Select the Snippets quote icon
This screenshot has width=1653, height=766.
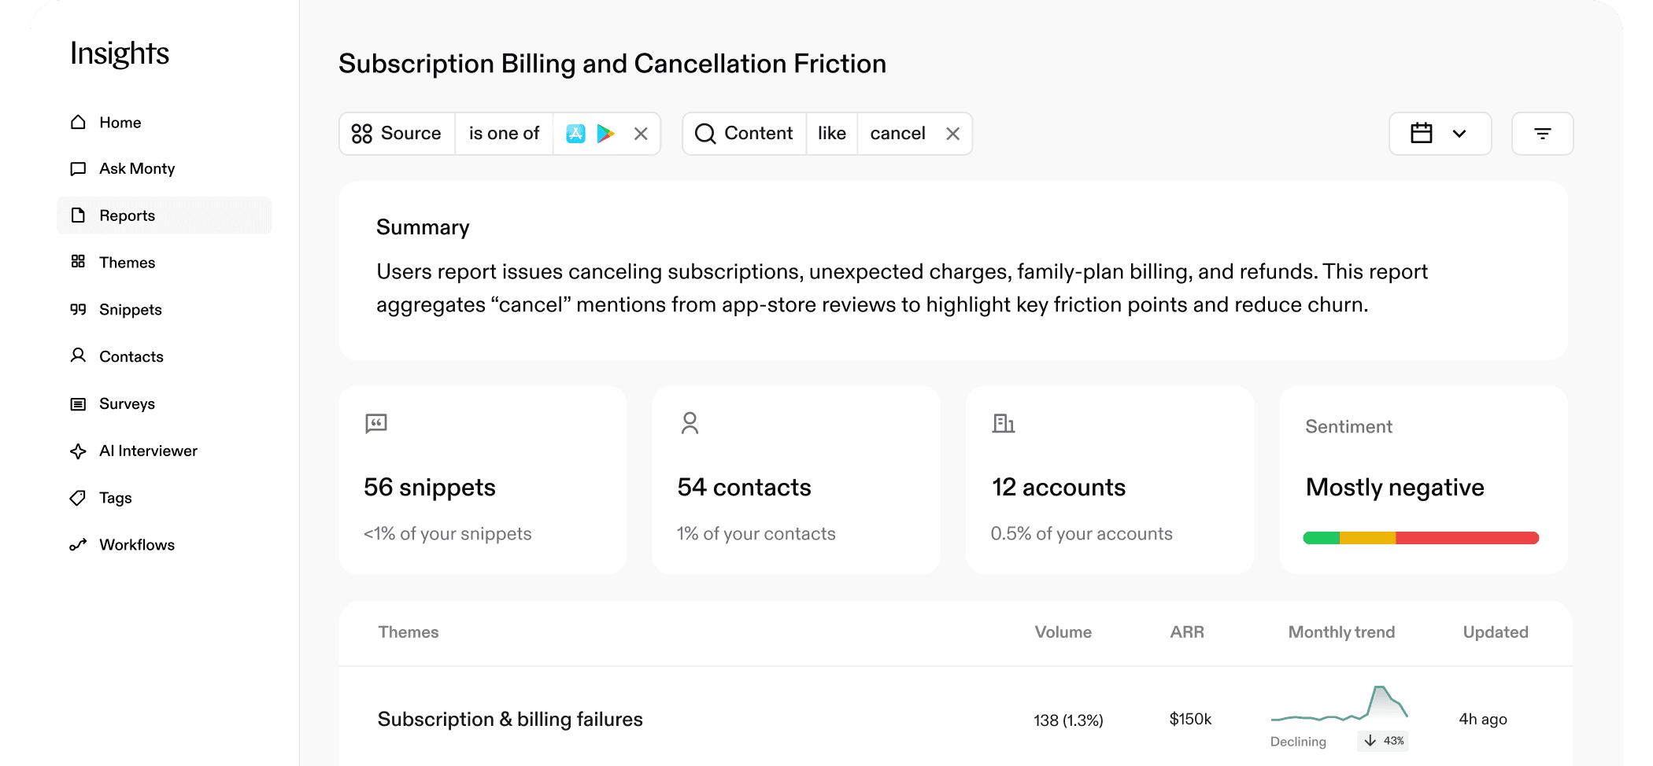[78, 310]
